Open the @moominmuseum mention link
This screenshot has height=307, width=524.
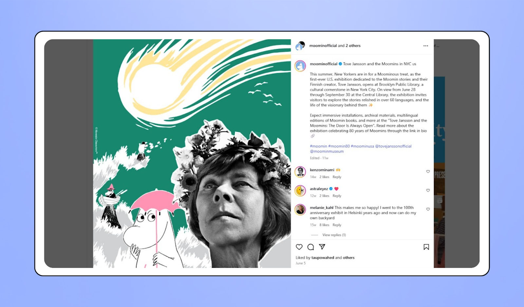[x=327, y=152]
